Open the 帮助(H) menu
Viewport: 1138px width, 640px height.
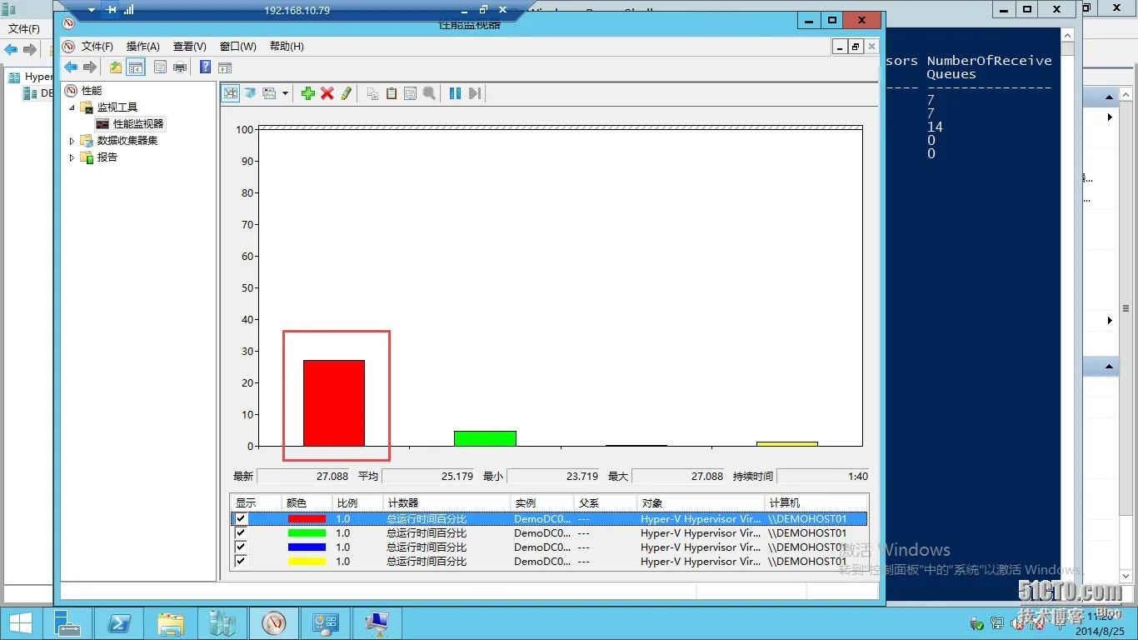(287, 47)
